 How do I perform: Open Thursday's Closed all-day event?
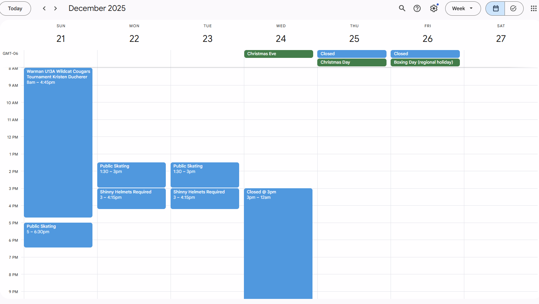point(352,54)
